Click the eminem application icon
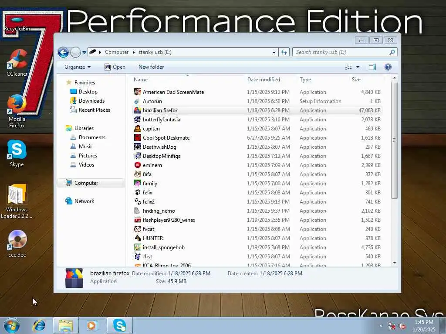The height and width of the screenshot is (334, 446). 138,165
